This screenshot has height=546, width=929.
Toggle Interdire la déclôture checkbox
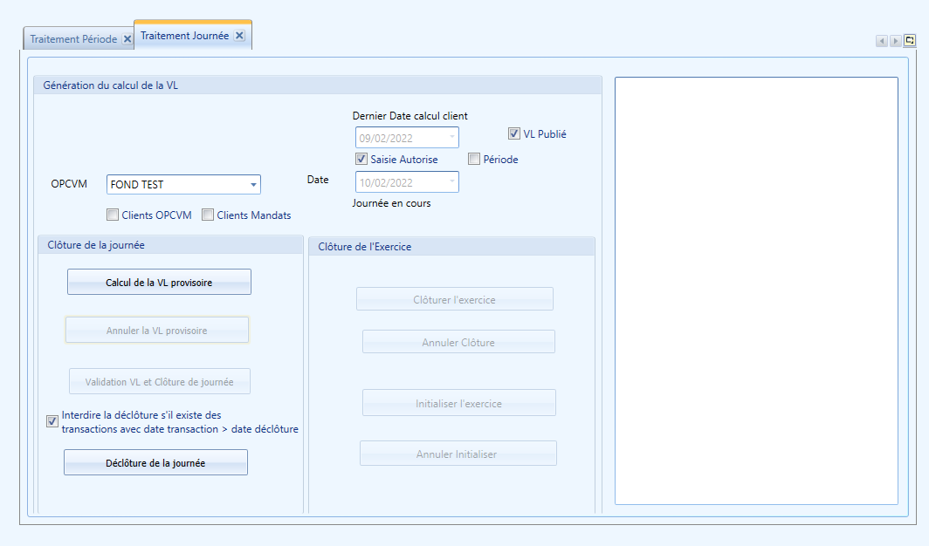52,421
